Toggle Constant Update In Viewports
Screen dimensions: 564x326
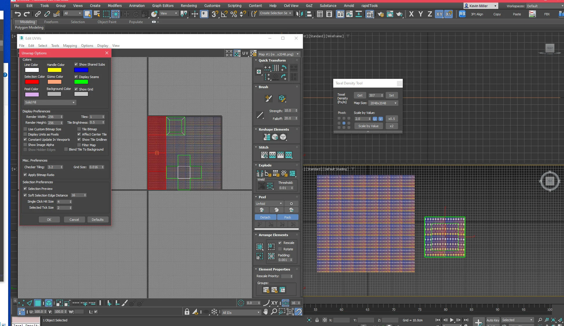pos(25,140)
